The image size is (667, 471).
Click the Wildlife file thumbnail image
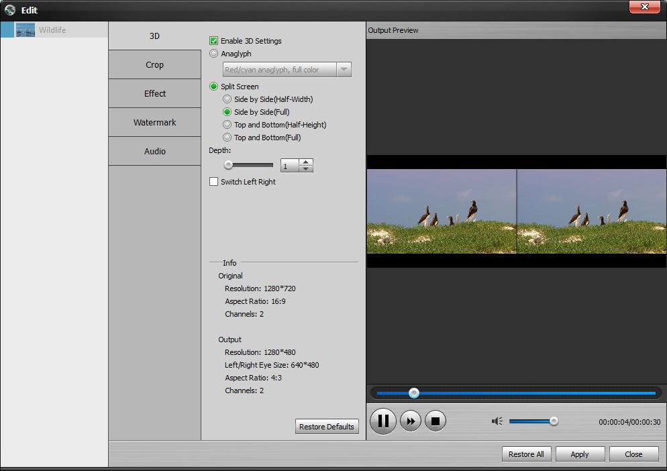[25, 30]
